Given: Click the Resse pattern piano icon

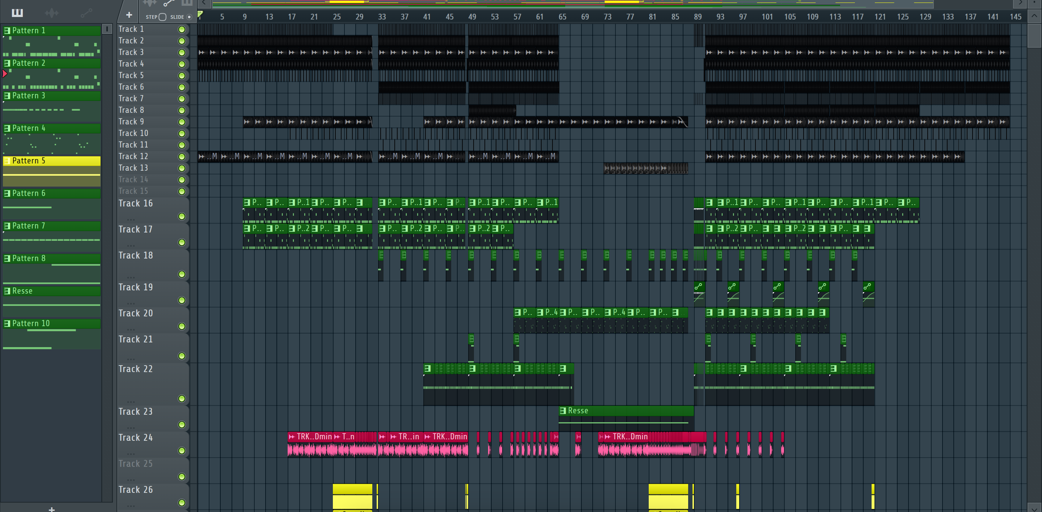Looking at the screenshot, I should (x=7, y=291).
